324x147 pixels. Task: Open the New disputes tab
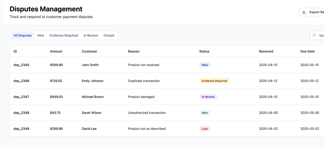tap(41, 36)
